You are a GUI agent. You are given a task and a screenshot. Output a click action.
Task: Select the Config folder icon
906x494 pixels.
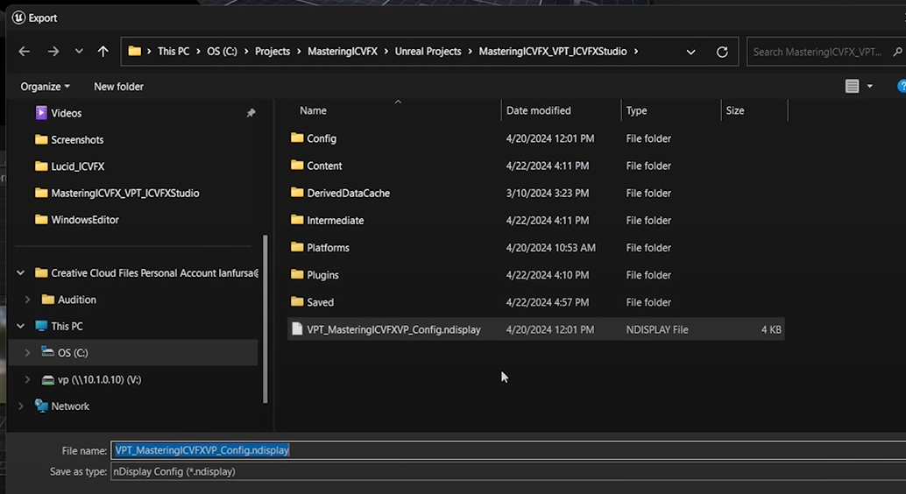[x=297, y=138]
